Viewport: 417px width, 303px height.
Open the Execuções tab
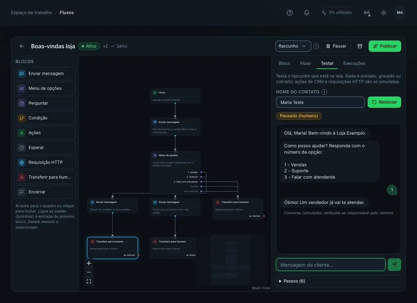(x=354, y=63)
